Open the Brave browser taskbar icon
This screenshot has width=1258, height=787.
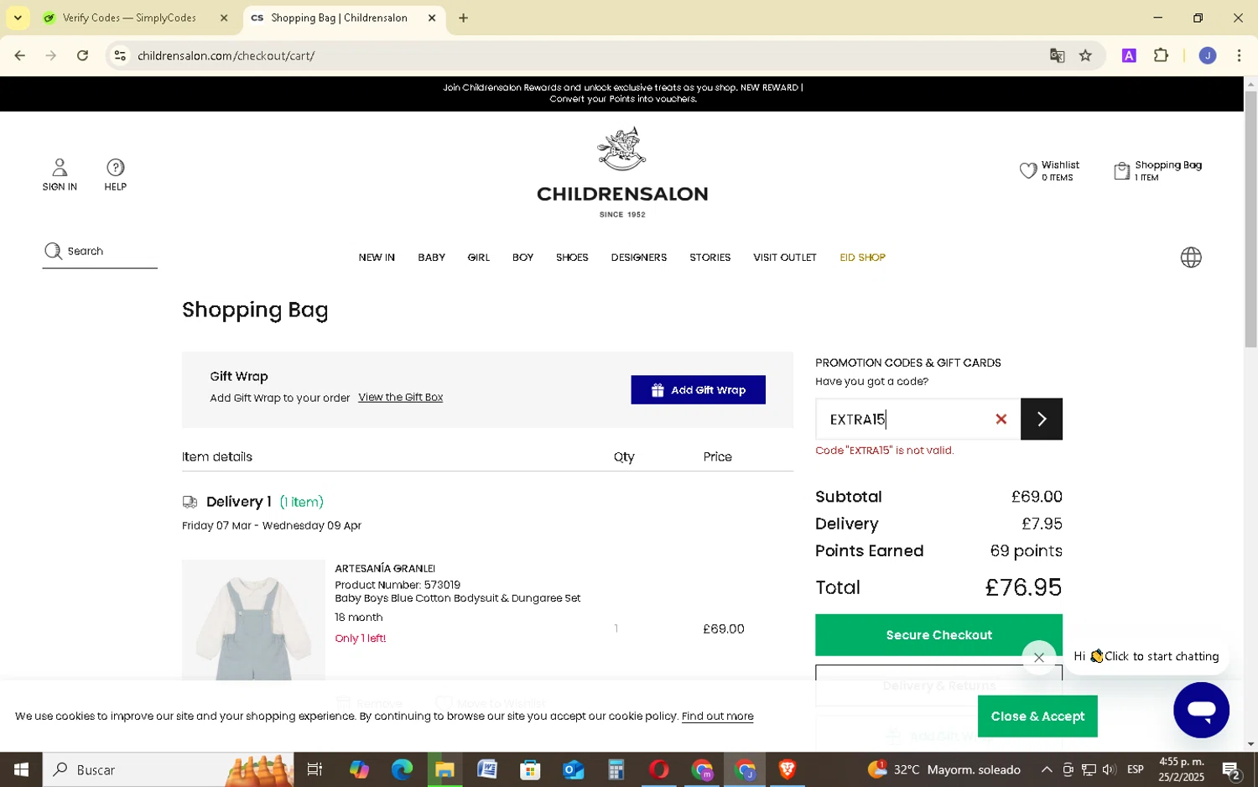(787, 769)
